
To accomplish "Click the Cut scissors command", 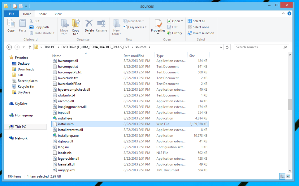I will tap(34, 21).
